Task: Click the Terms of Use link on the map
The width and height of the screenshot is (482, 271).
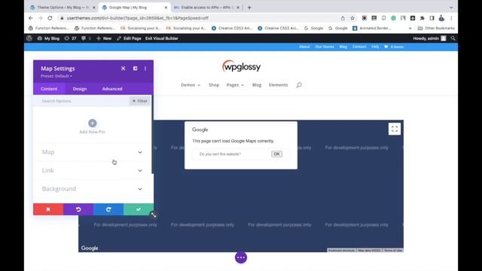Action: (393, 251)
